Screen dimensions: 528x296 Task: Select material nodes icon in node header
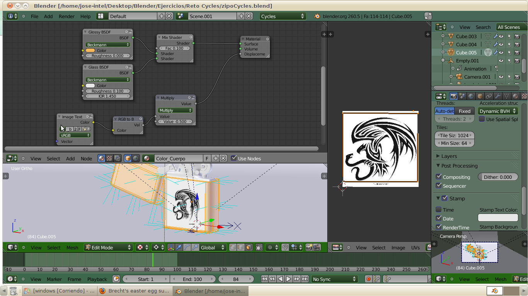click(x=101, y=158)
